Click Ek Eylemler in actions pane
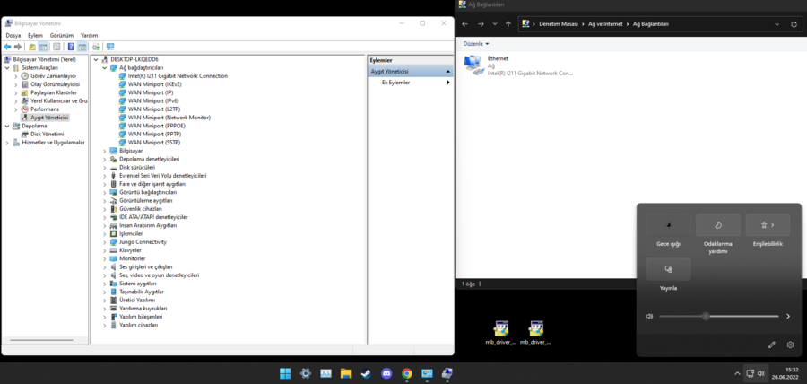 click(x=395, y=83)
